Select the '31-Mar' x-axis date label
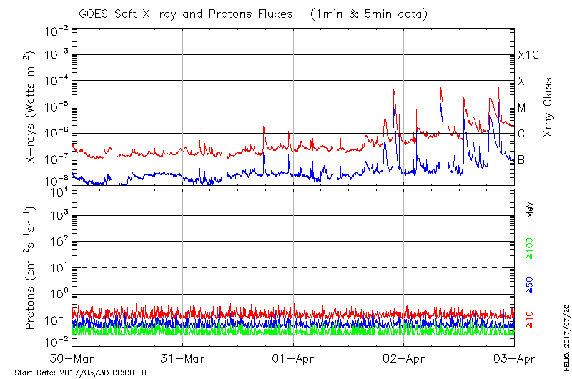 click(183, 359)
